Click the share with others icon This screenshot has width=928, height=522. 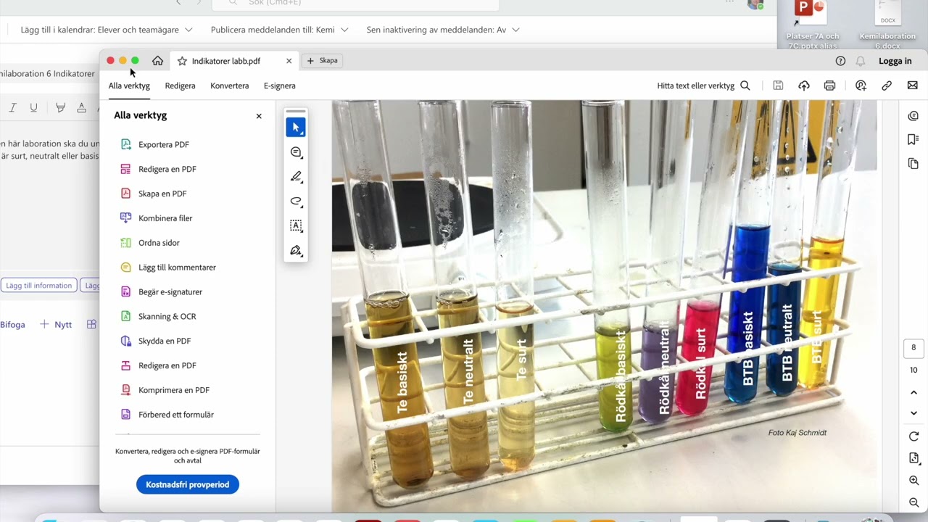pos(861,86)
